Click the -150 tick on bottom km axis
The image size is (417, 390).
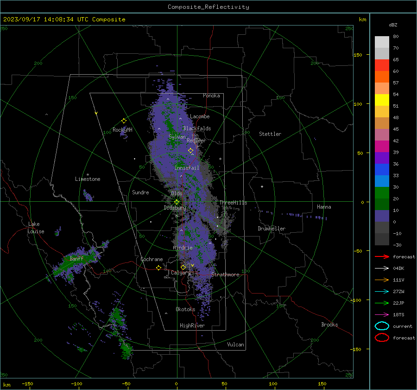tap(27, 384)
